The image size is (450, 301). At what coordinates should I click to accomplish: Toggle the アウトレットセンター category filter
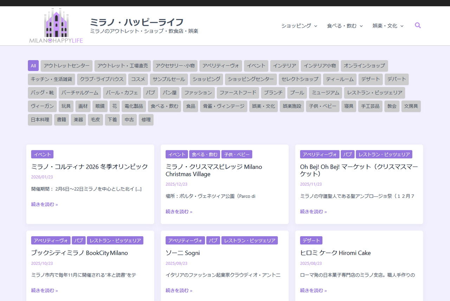[x=66, y=66]
